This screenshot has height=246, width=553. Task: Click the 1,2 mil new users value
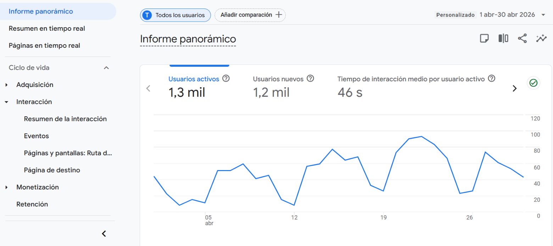tap(271, 92)
